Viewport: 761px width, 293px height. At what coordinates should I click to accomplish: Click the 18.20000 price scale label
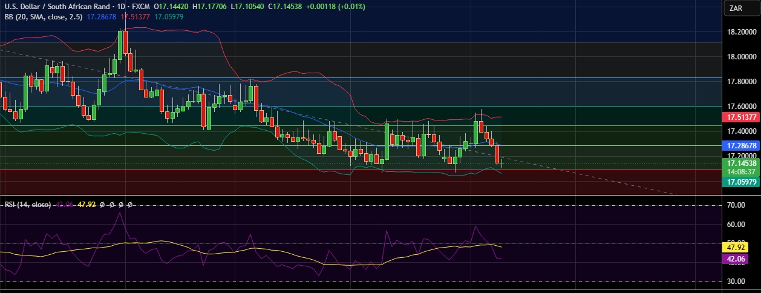(741, 32)
